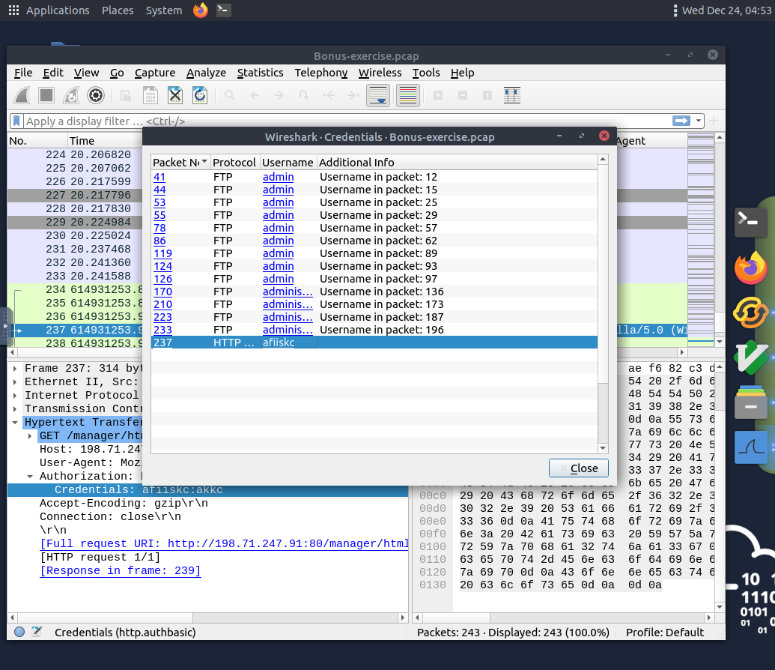Click the capture file properties status icon
The height and width of the screenshot is (670, 775).
coord(37,632)
